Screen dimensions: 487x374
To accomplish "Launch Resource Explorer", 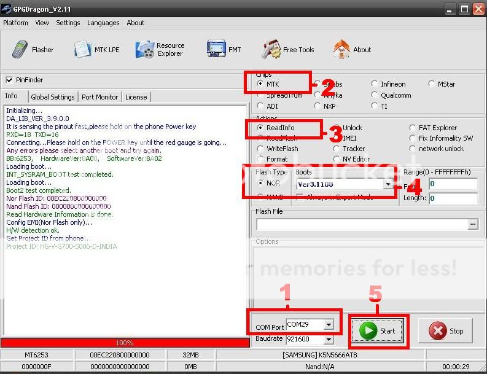I will (x=160, y=50).
